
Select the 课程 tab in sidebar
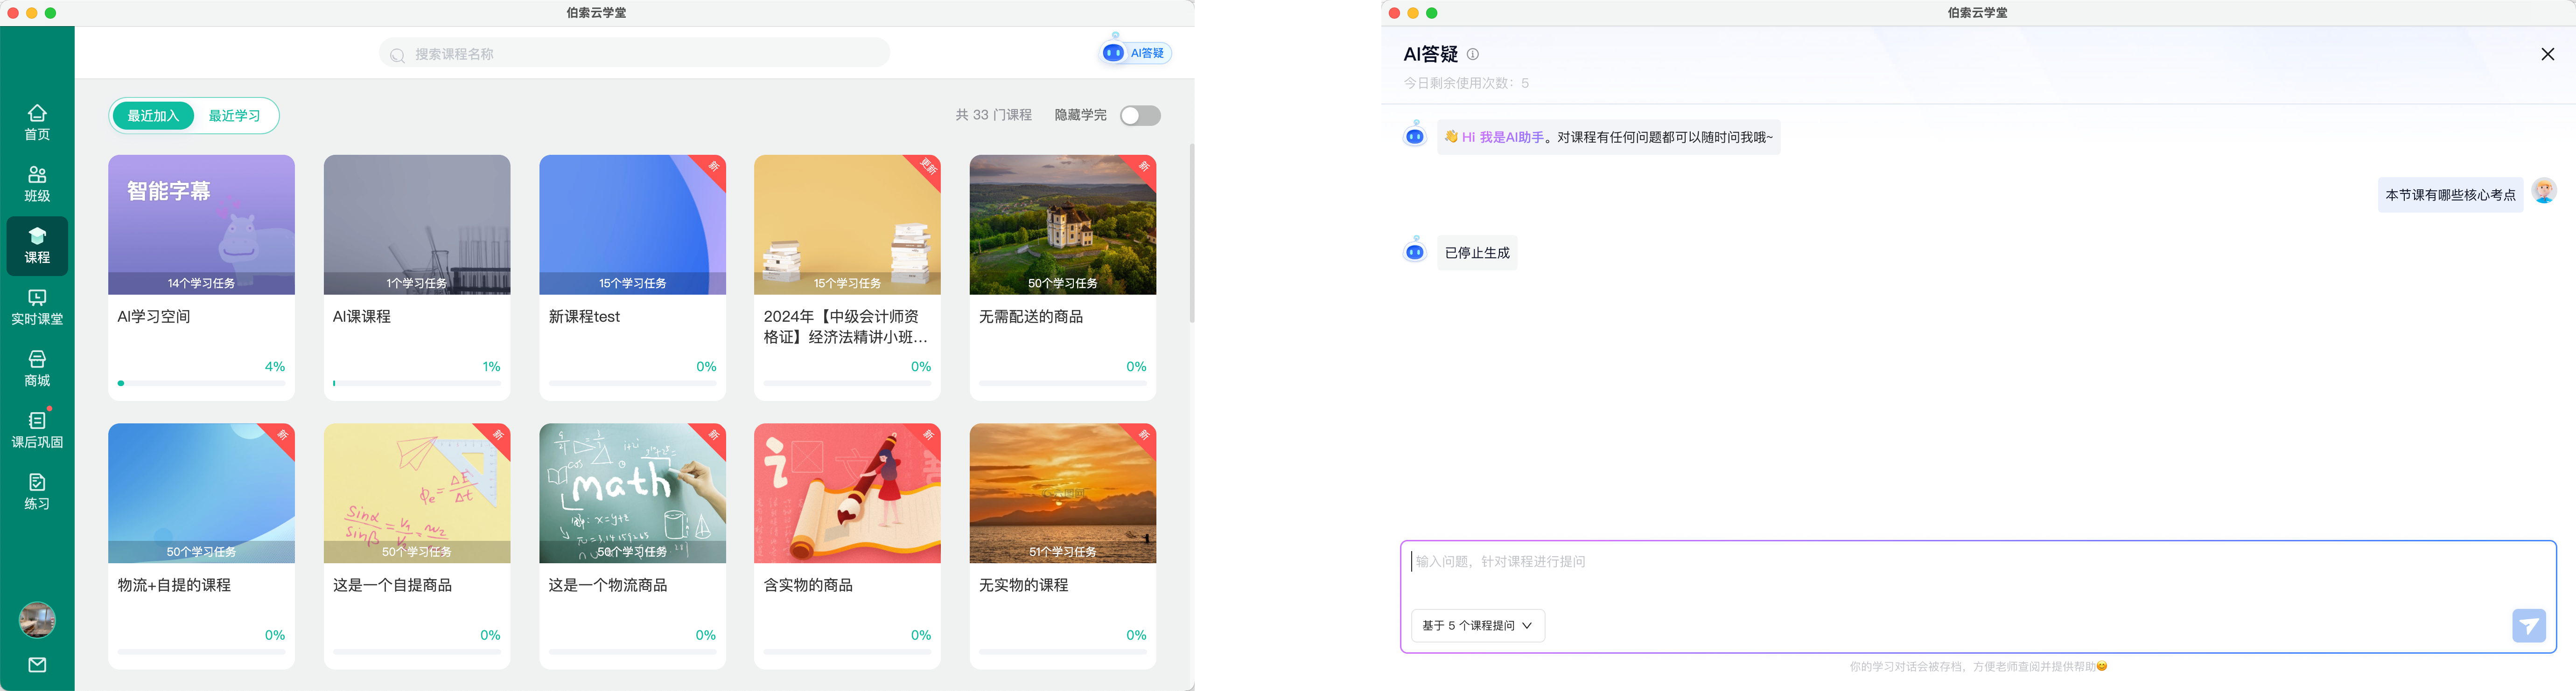[37, 246]
